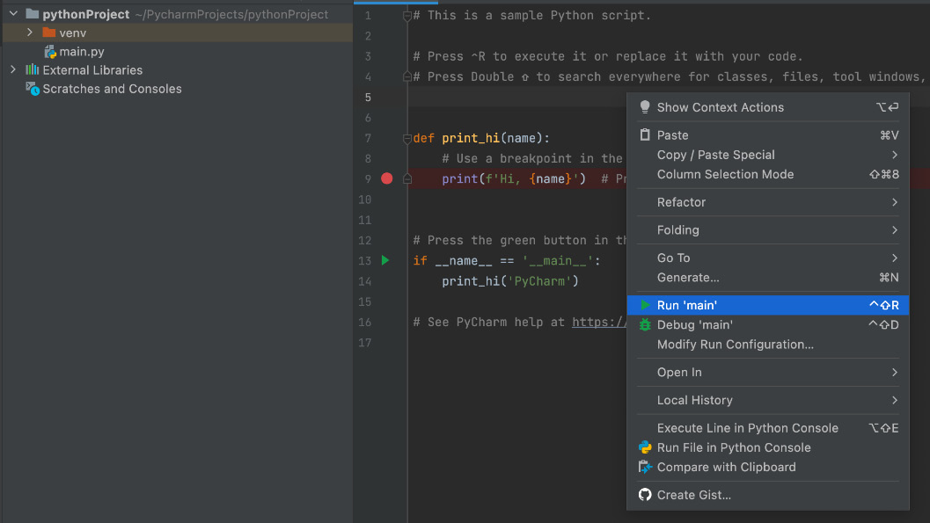The width and height of the screenshot is (930, 523).
Task: Click the clipboard icon beside Paste
Action: coord(645,135)
